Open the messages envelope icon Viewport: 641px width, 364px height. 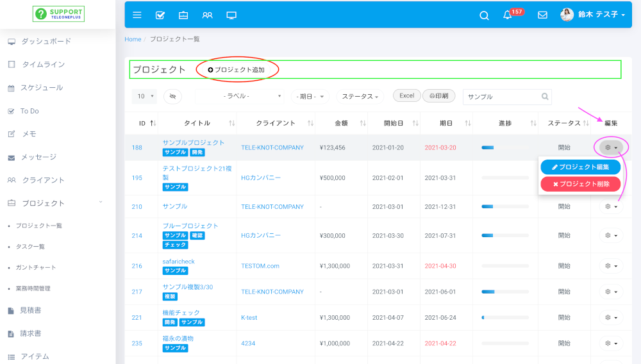click(x=542, y=15)
